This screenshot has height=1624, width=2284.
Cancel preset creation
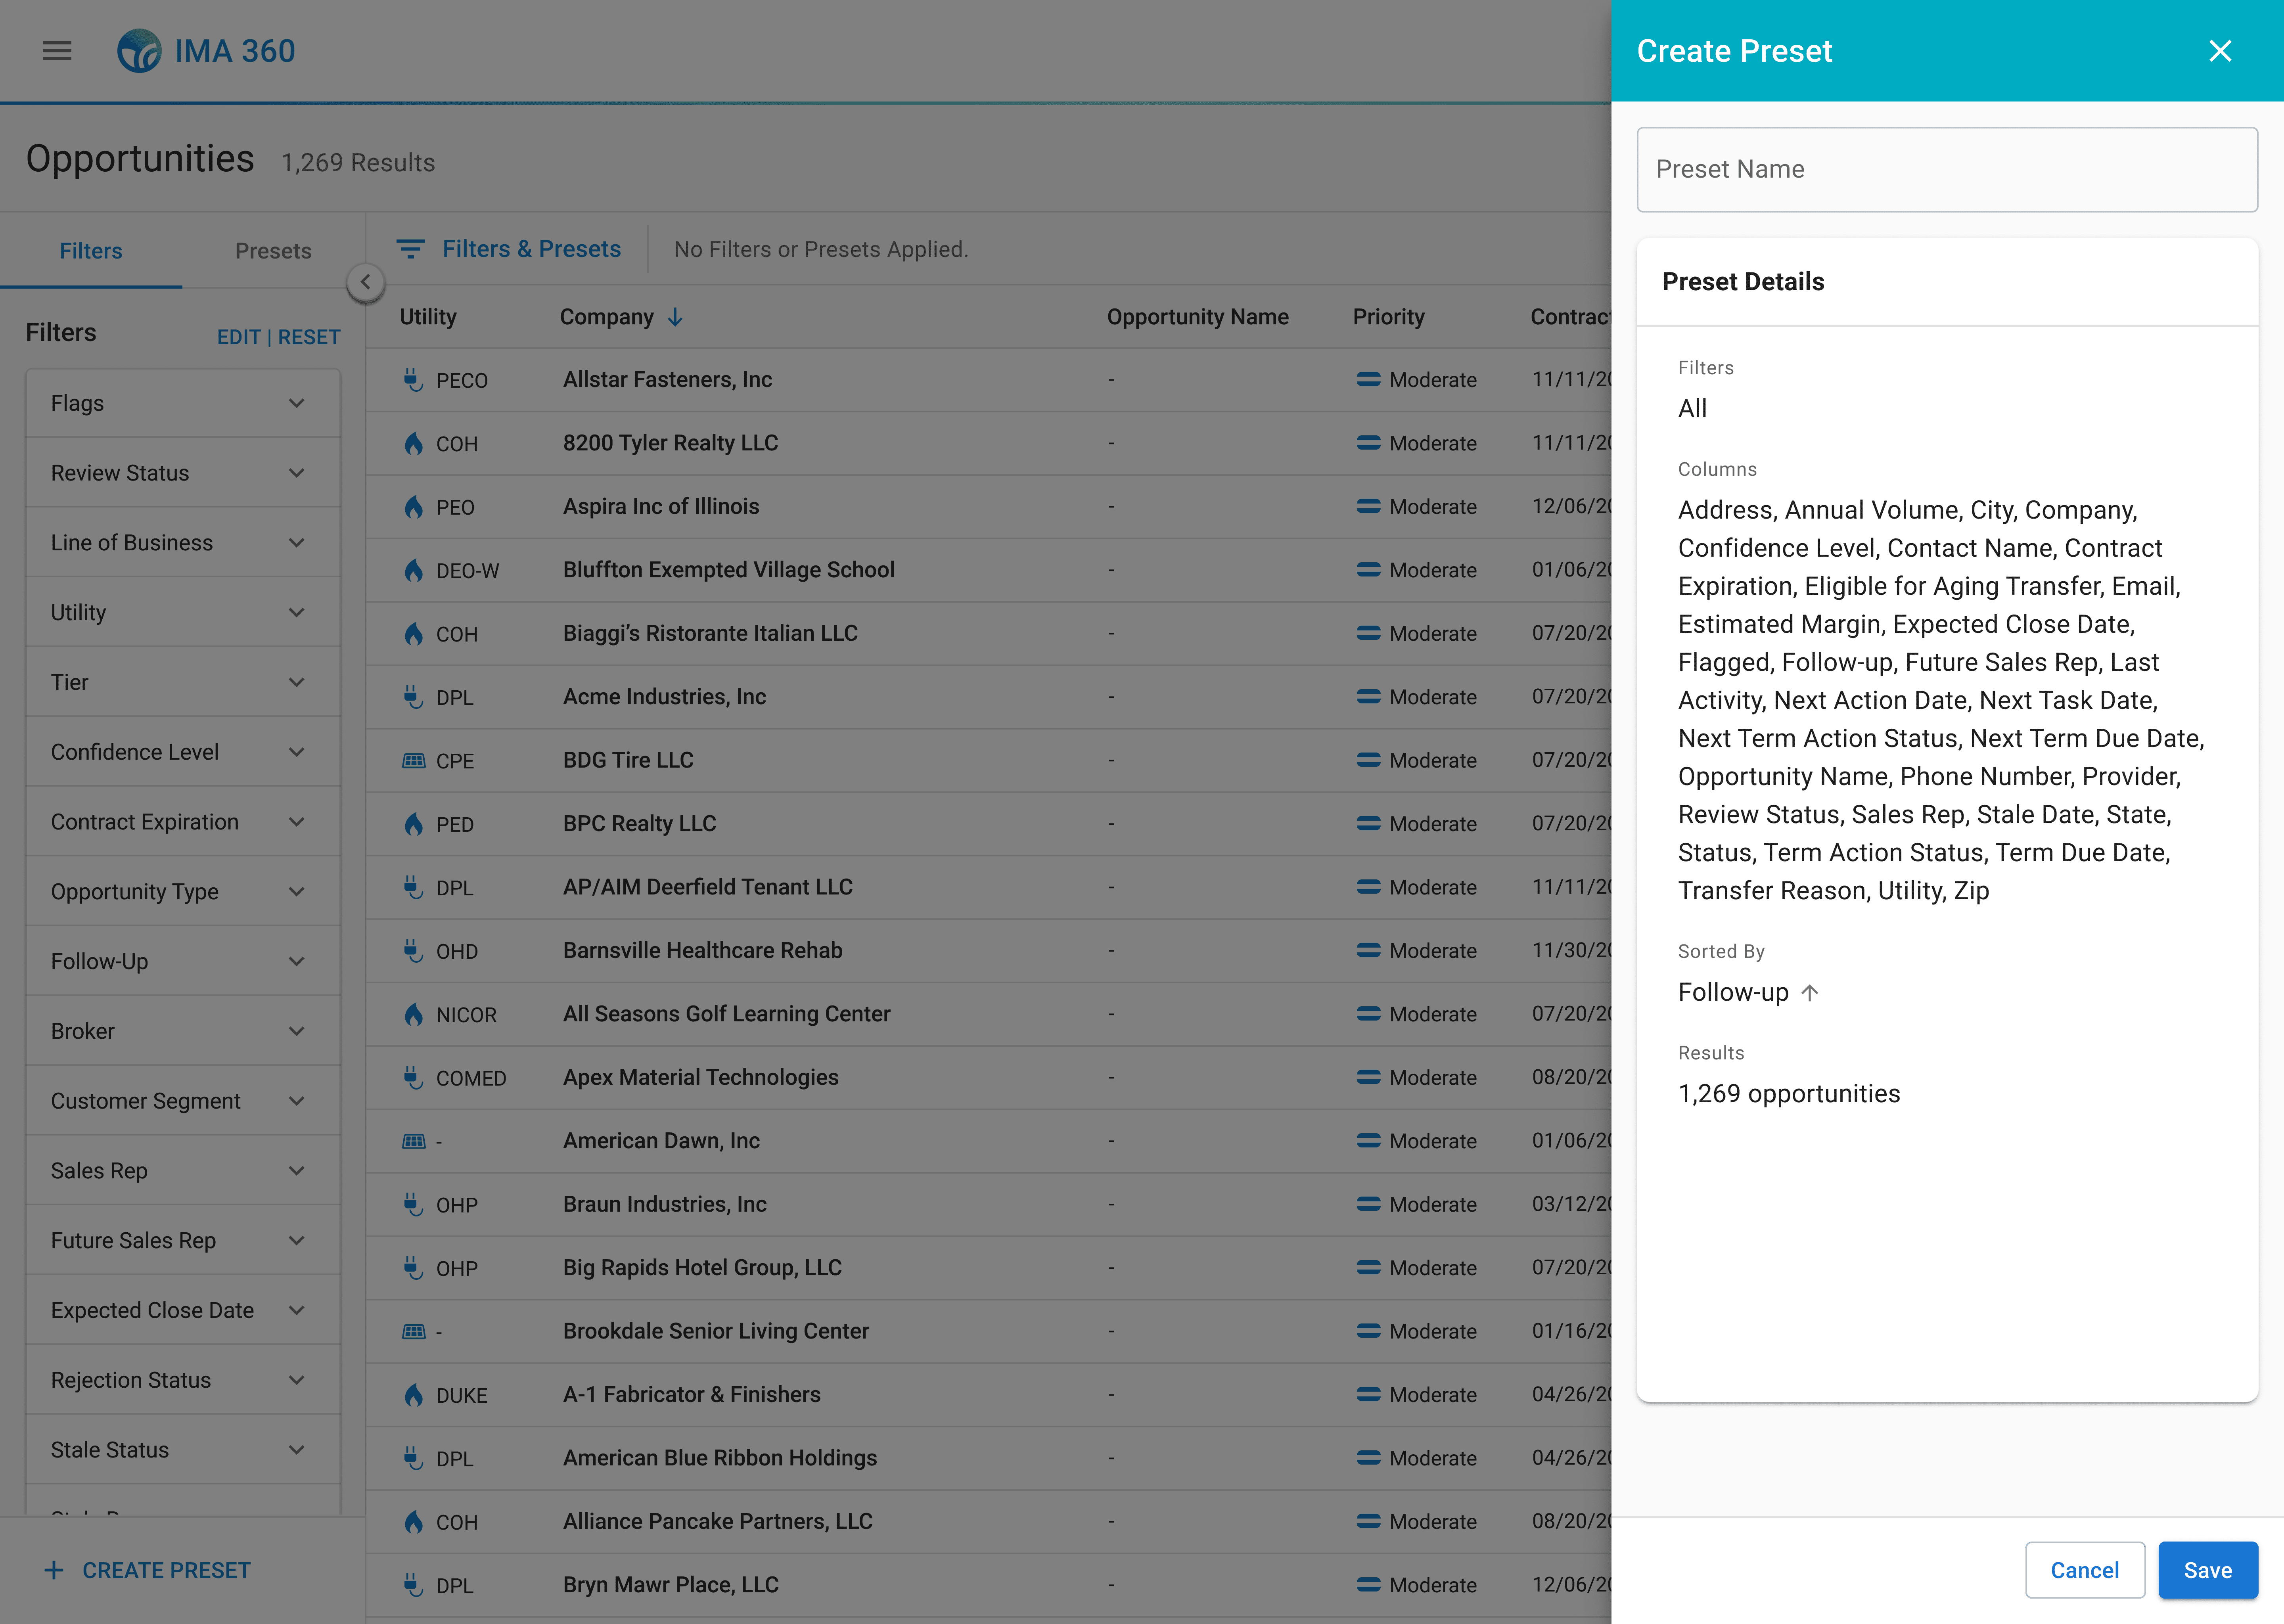[2084, 1570]
